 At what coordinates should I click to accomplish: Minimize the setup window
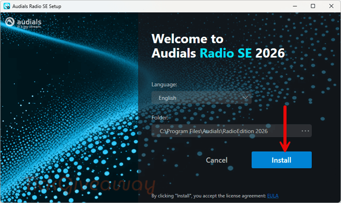pos(295,6)
